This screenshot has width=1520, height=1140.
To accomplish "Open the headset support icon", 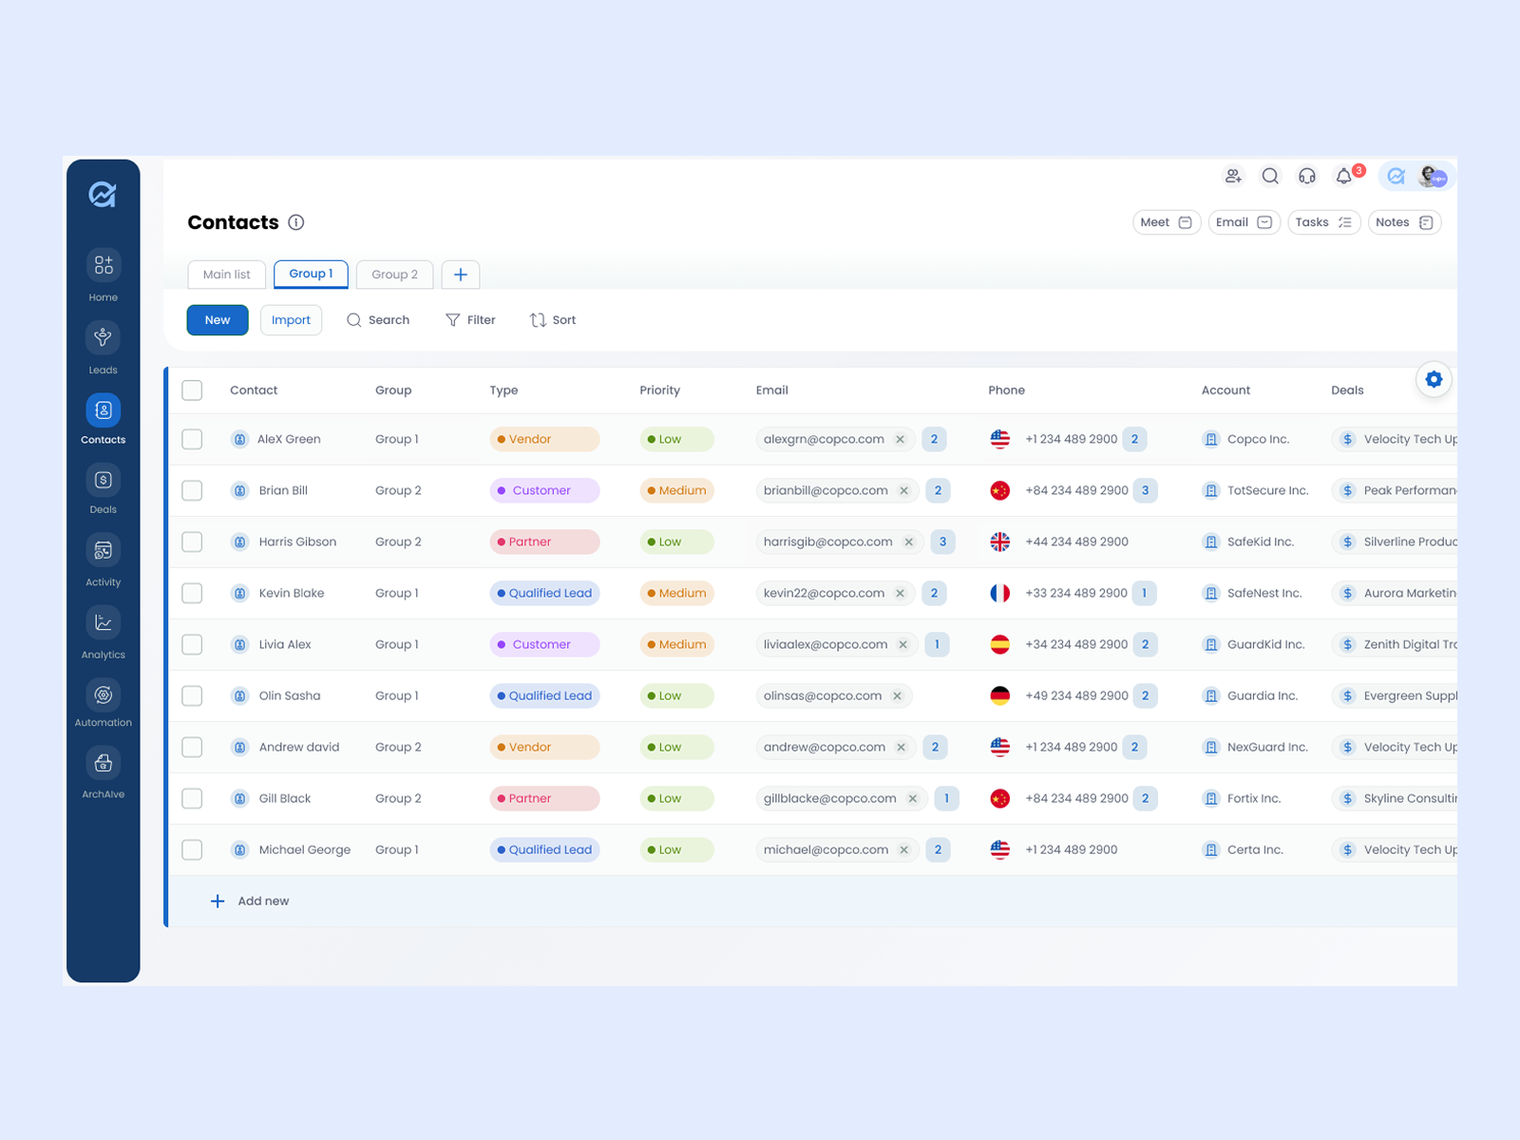I will [1307, 176].
